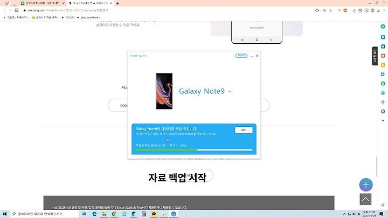Bookmark this page with the star icon
The height and width of the screenshot is (218, 388).
click(x=330, y=10)
